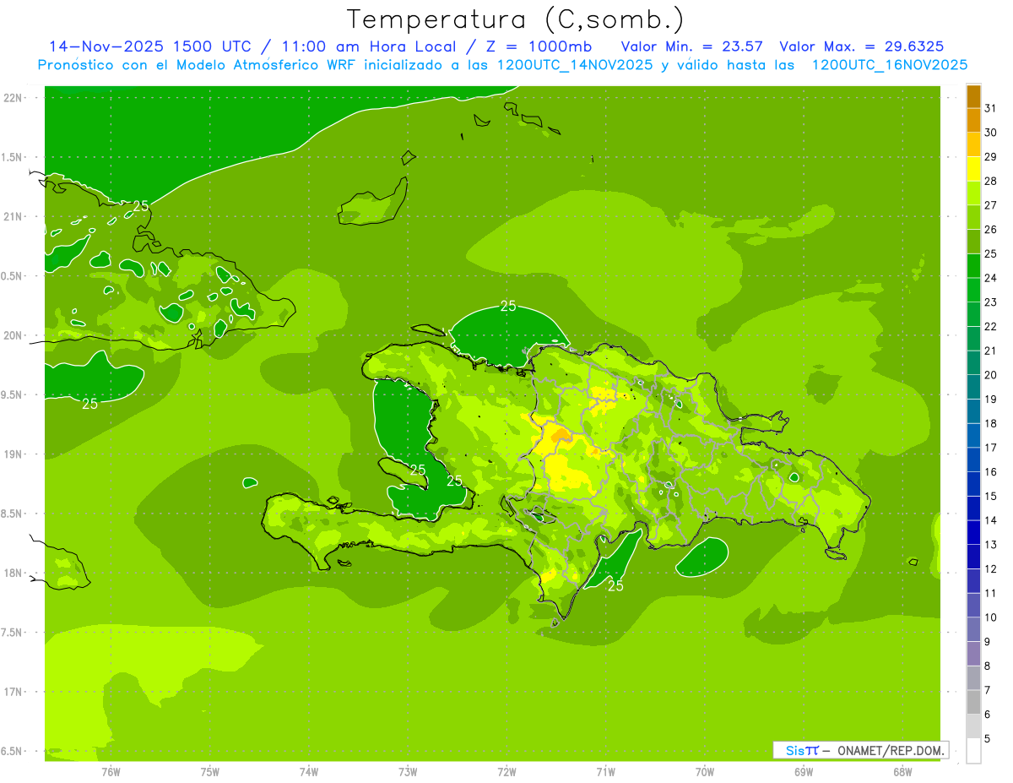Click the longitude axis label "72W"
Viewport: 1013px width, 783px height.
(506, 771)
